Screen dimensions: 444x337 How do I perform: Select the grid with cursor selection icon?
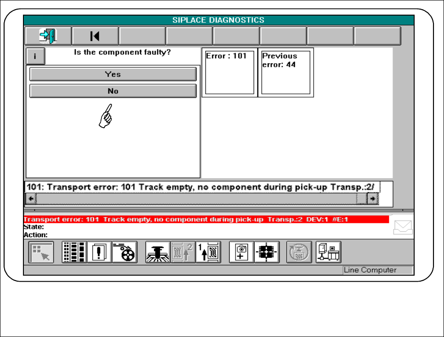click(x=41, y=252)
